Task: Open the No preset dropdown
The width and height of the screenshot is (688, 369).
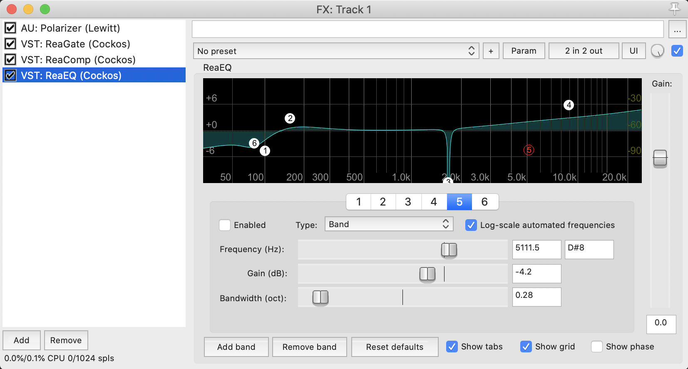Action: coord(336,51)
